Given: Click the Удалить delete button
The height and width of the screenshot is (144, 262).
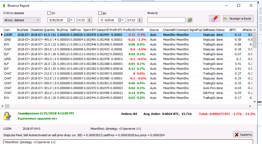Looking at the screenshot, I should pos(243,135).
